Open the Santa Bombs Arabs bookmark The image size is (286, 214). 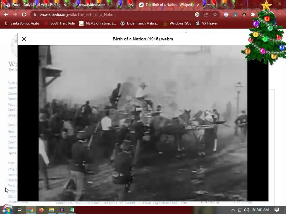[22, 23]
